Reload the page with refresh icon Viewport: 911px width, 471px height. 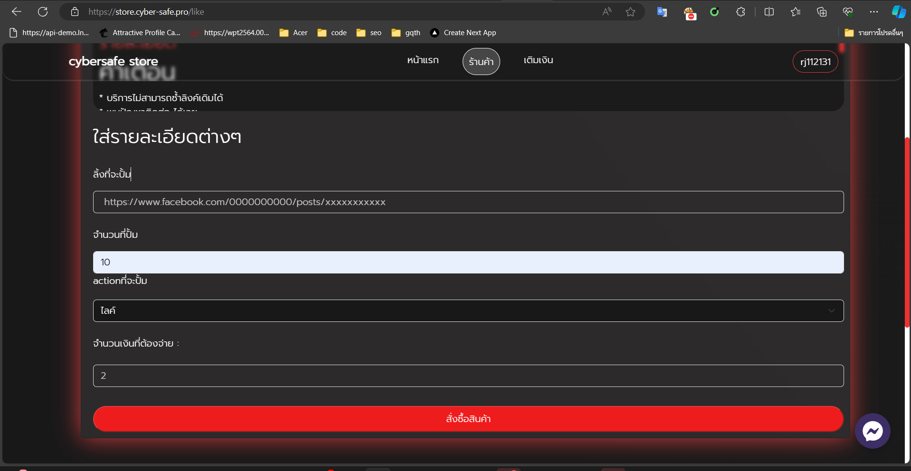(43, 12)
